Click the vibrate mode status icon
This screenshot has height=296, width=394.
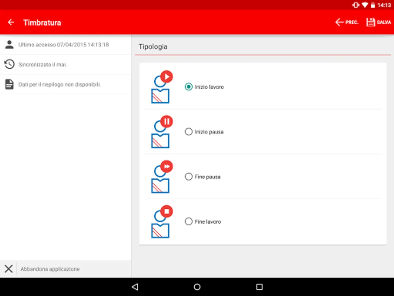355,5
